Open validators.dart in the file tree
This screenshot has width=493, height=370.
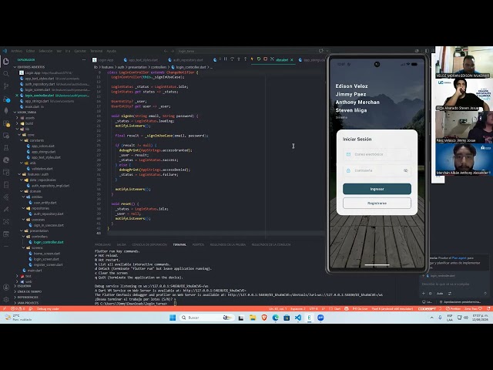point(42,169)
